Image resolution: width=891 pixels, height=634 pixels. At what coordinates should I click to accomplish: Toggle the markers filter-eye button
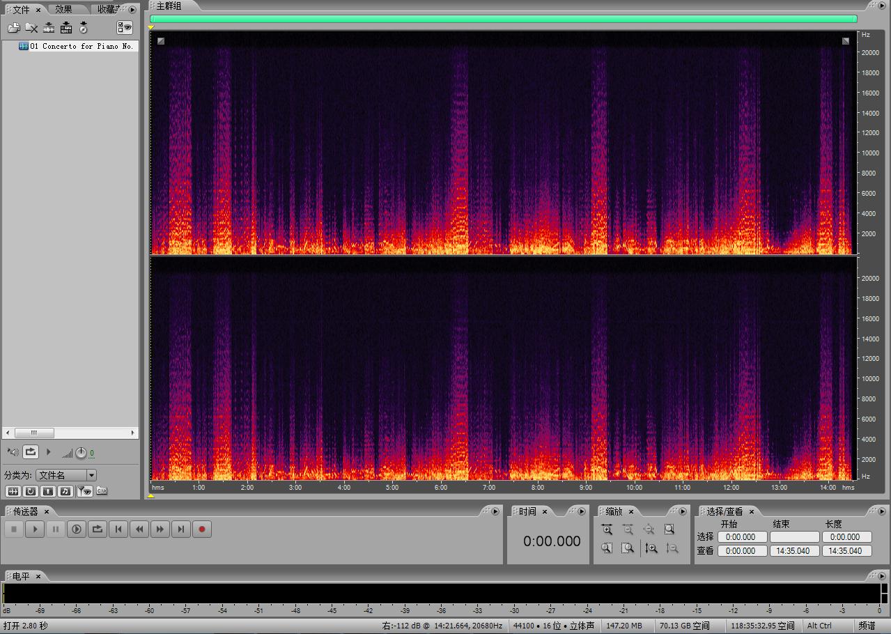[84, 491]
